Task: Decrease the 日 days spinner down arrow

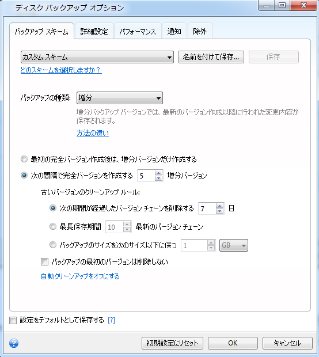Action: 219,211
